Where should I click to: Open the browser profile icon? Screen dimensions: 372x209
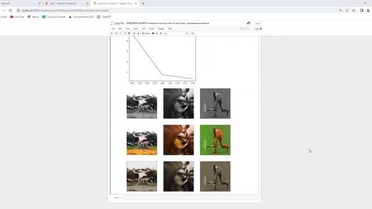368,10
